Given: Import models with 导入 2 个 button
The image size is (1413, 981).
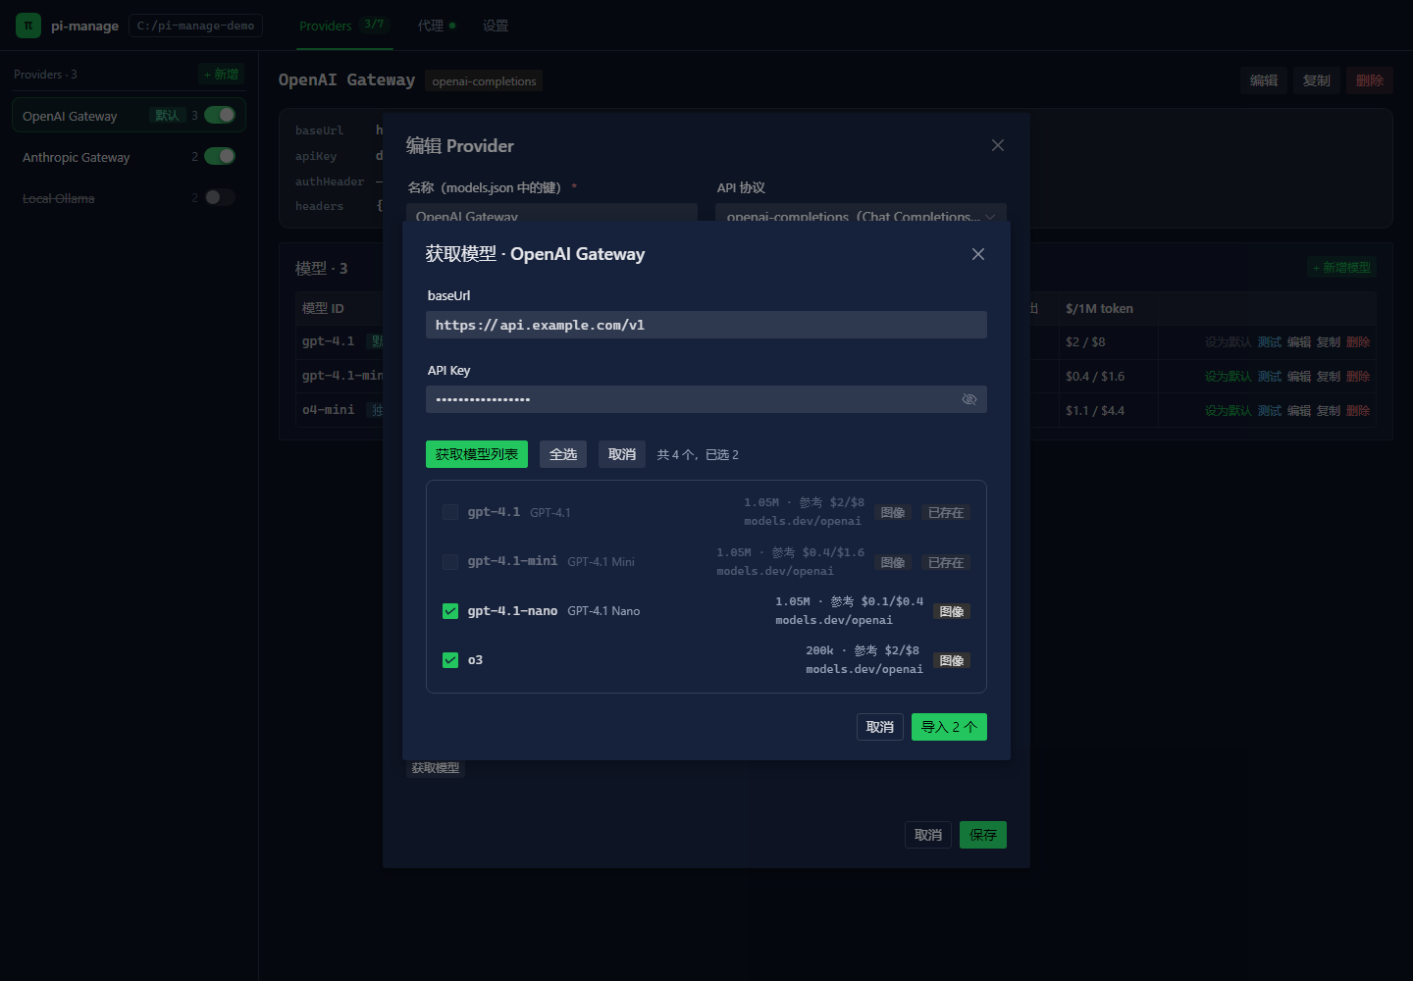Looking at the screenshot, I should pos(949,727).
